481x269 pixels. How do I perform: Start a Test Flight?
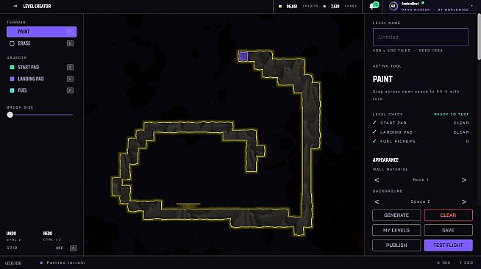click(x=448, y=245)
